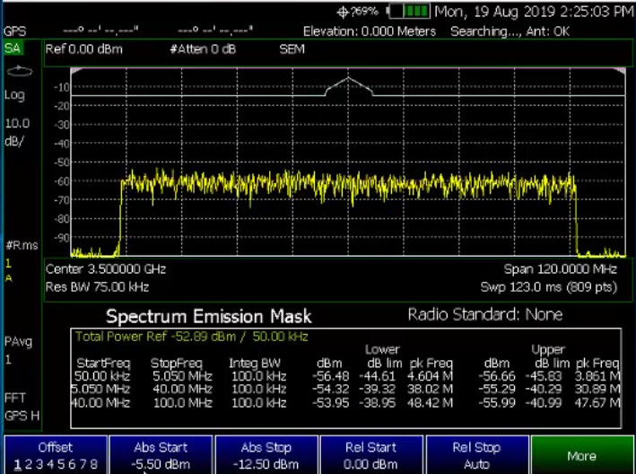Click StopFreq 5.050 MHz cell
Viewport: 636px width, 474px height.
182,376
